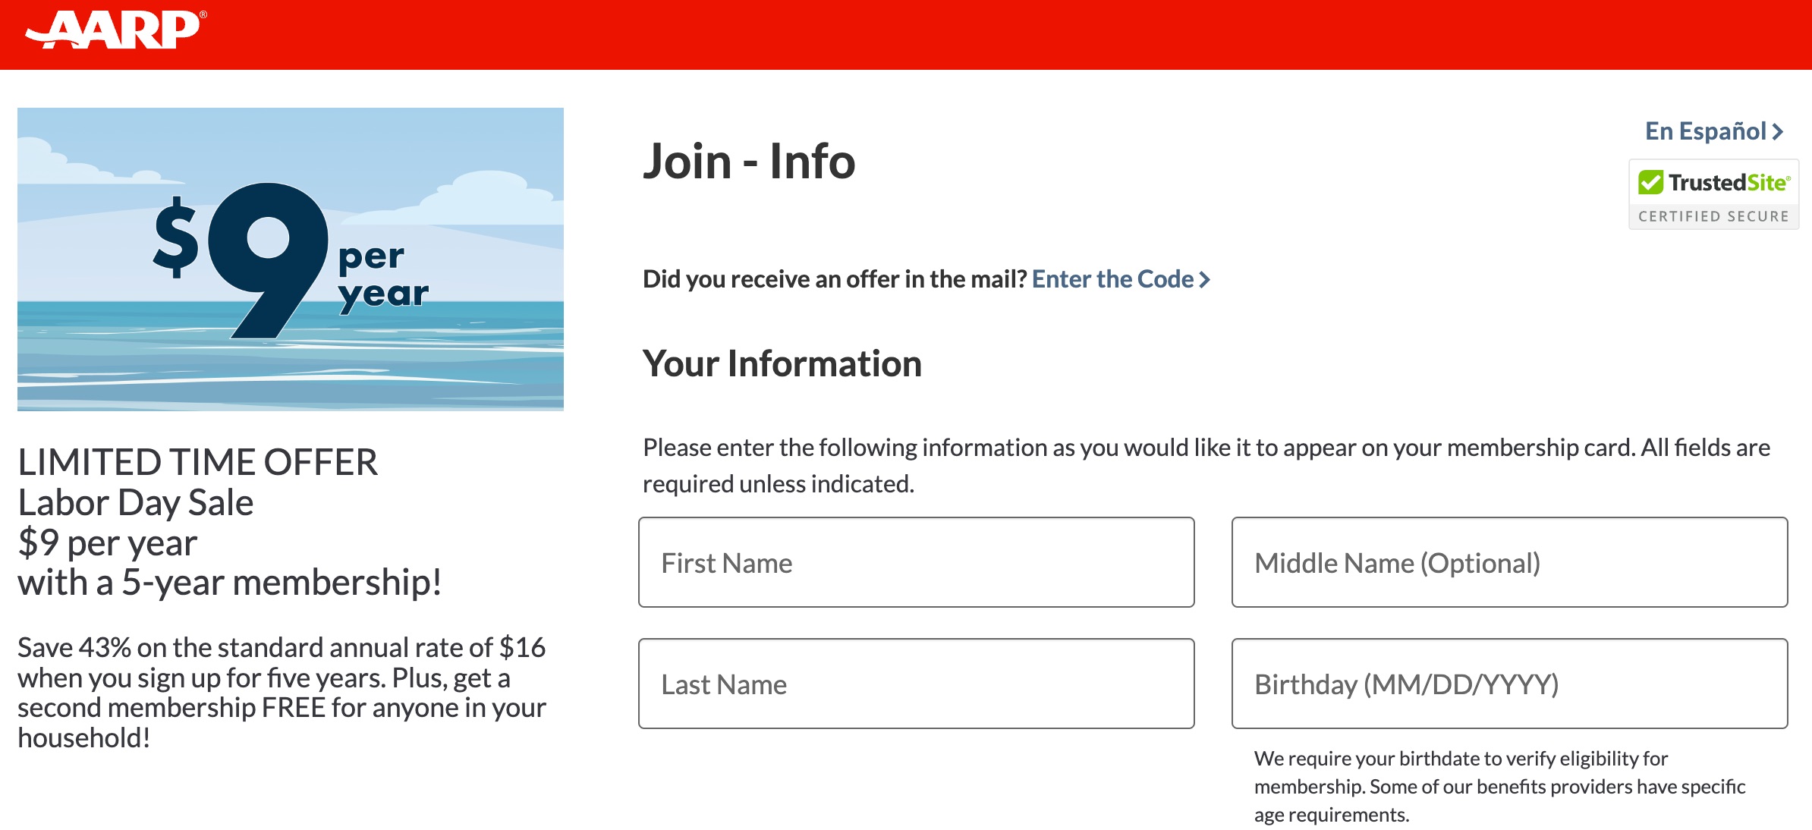Image resolution: width=1812 pixels, height=830 pixels.
Task: Click the Your Information section heading
Action: (x=782, y=363)
